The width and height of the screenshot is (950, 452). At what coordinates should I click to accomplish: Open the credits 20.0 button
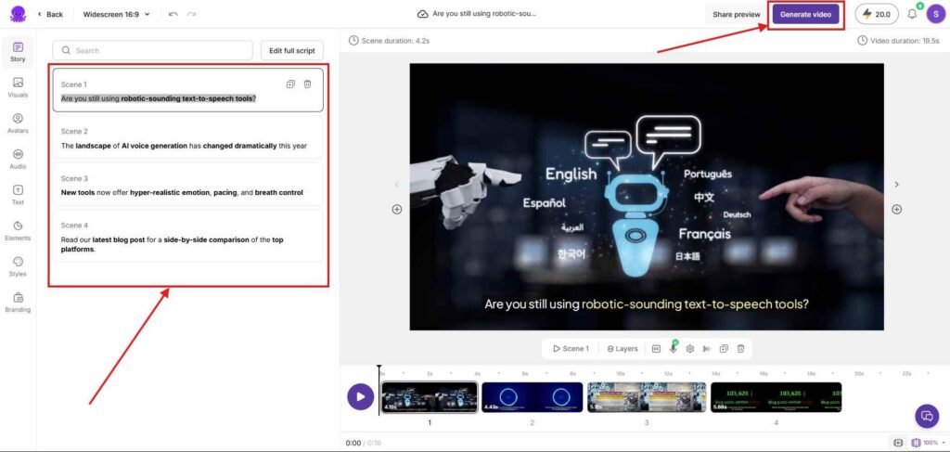click(876, 14)
